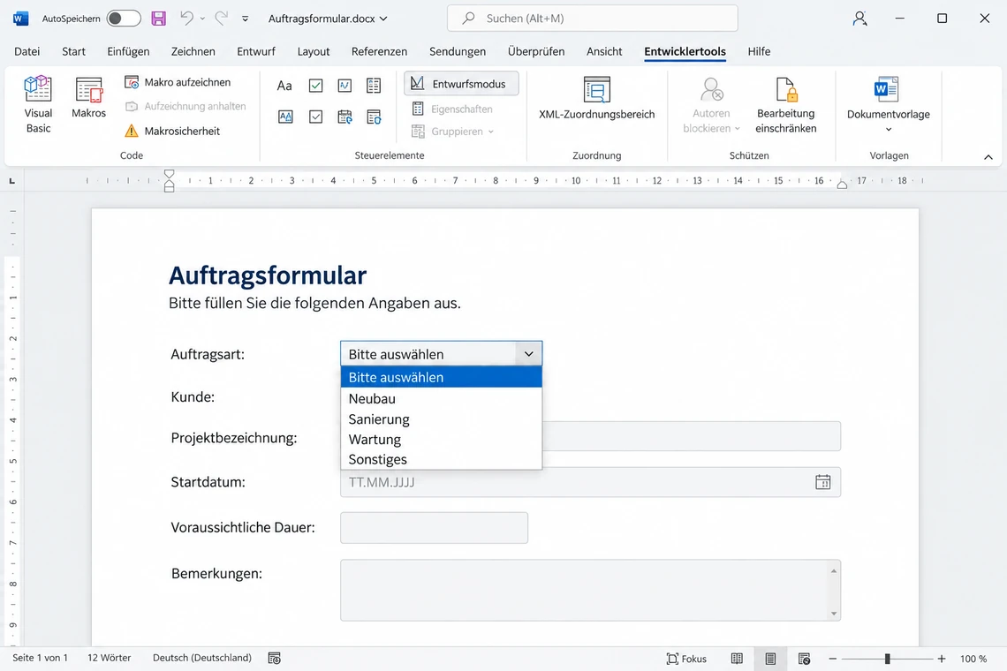Insert the grey checkmark control
Screen dimensions: 1007x671
pos(315,117)
